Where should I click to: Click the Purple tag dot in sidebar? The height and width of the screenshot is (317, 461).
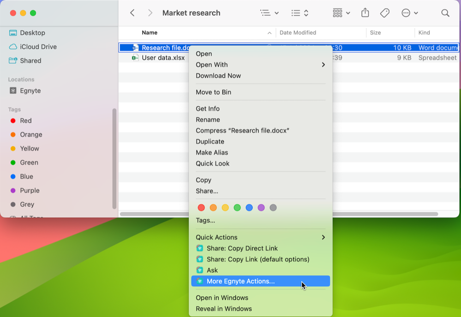[x=13, y=191]
